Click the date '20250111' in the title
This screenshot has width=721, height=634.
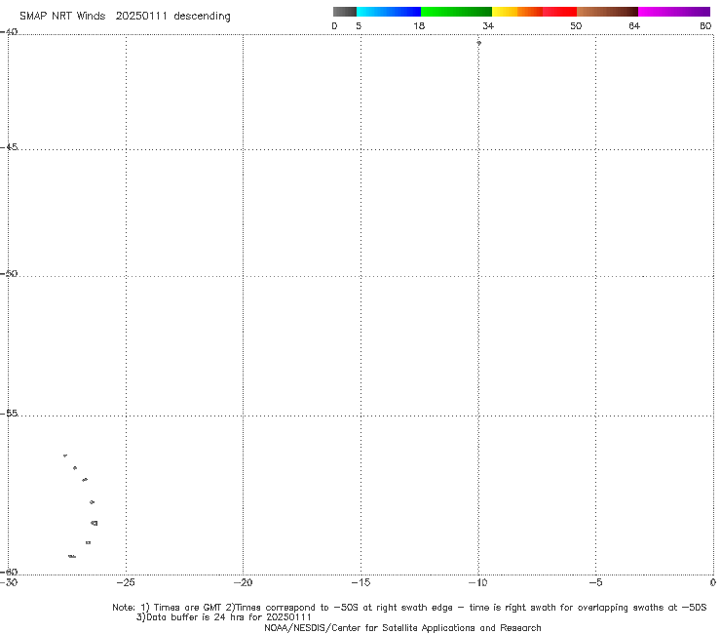click(x=141, y=17)
